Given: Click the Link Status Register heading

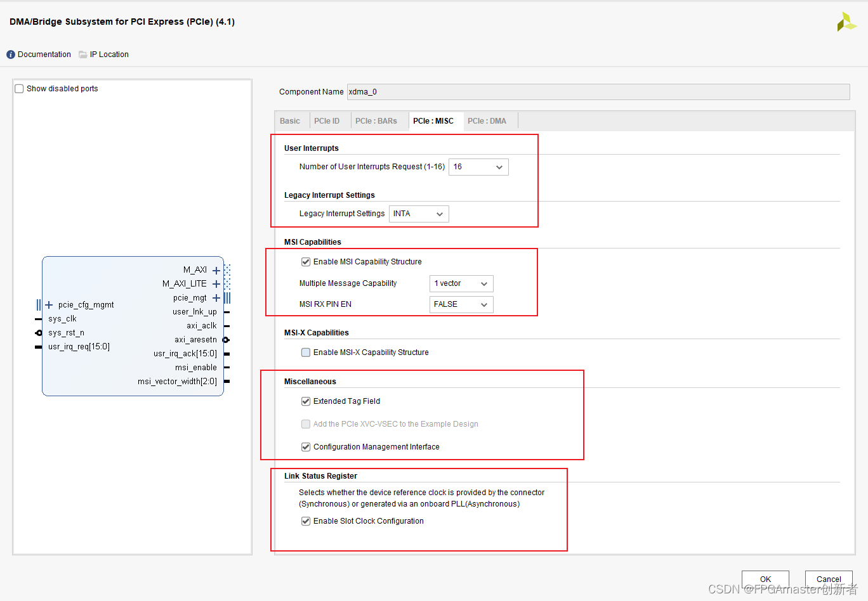Looking at the screenshot, I should [x=320, y=476].
